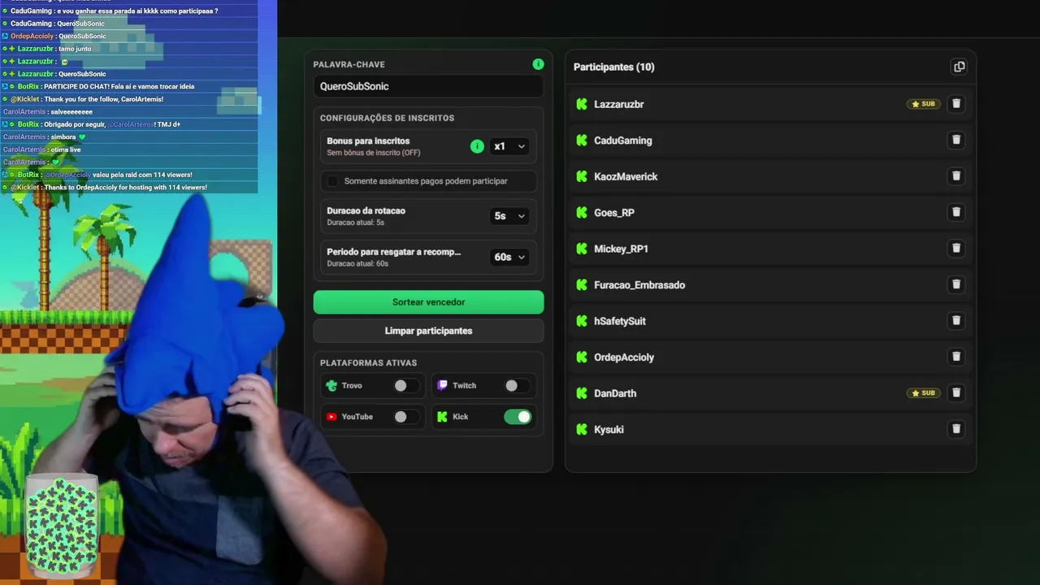Click the 'PLATAFORMAS ATIVAS' heading
This screenshot has width=1040, height=585.
pyautogui.click(x=368, y=363)
